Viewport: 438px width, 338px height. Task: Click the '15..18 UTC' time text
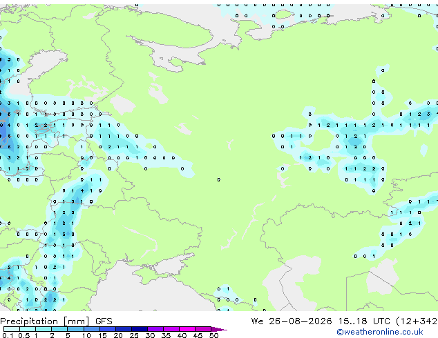tap(364, 321)
